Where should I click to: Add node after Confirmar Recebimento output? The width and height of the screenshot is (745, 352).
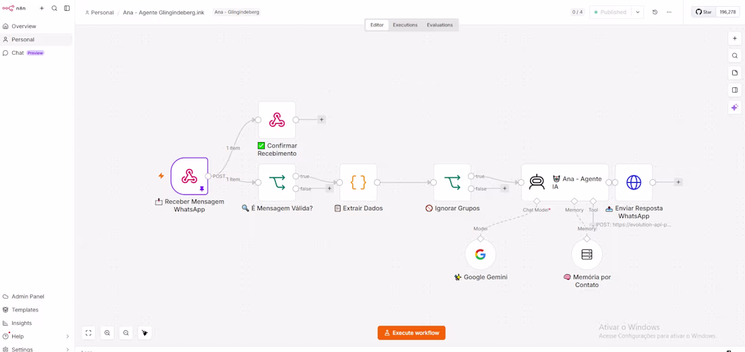point(321,120)
